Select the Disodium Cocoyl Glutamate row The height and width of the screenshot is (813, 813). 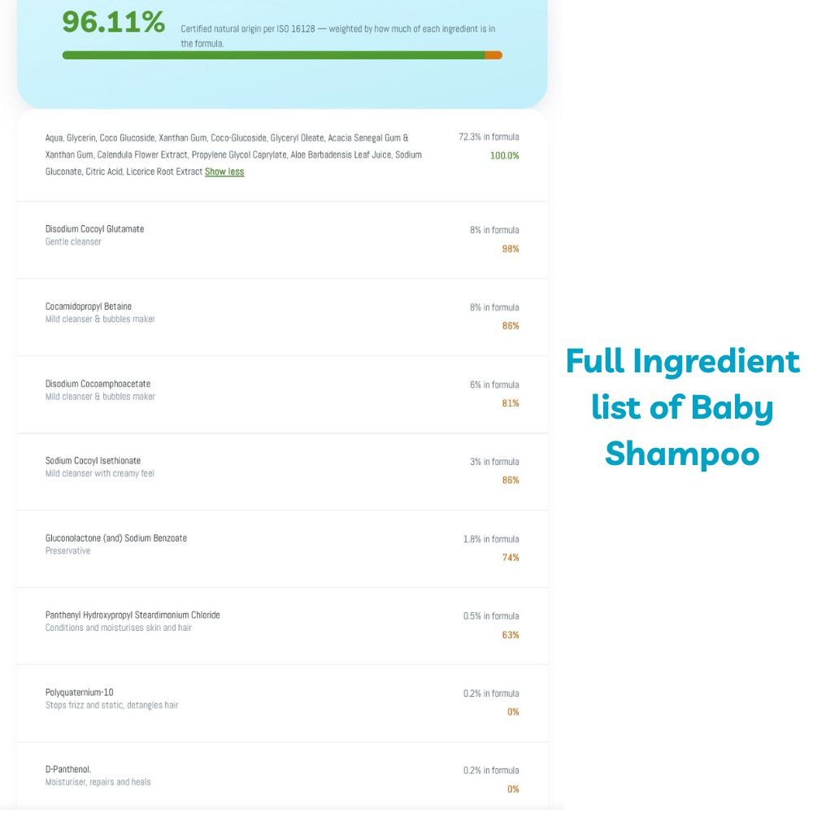[x=282, y=240]
